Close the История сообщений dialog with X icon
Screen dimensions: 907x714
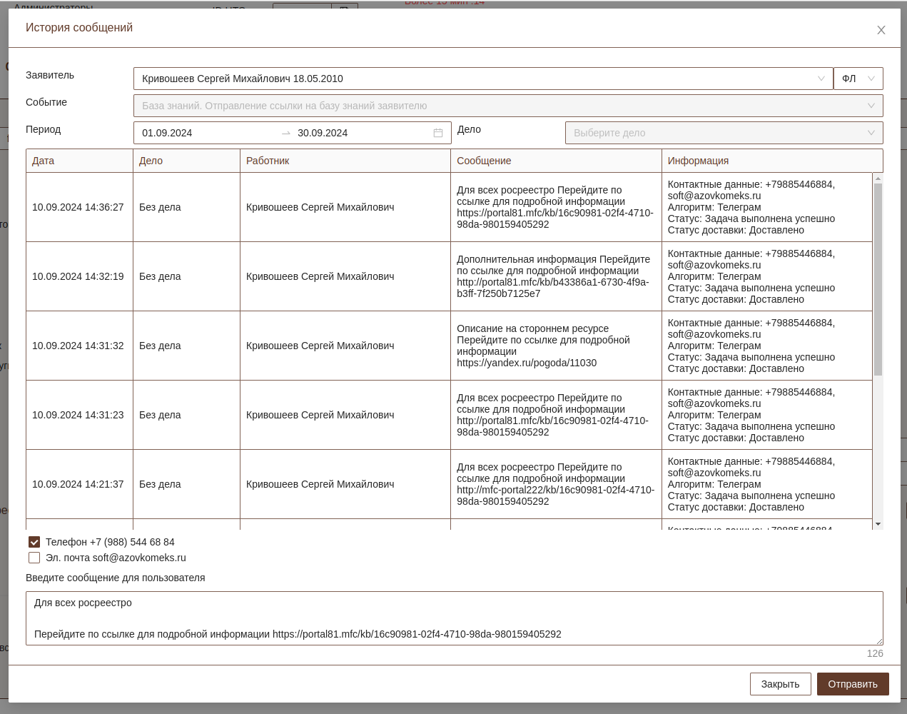(881, 30)
